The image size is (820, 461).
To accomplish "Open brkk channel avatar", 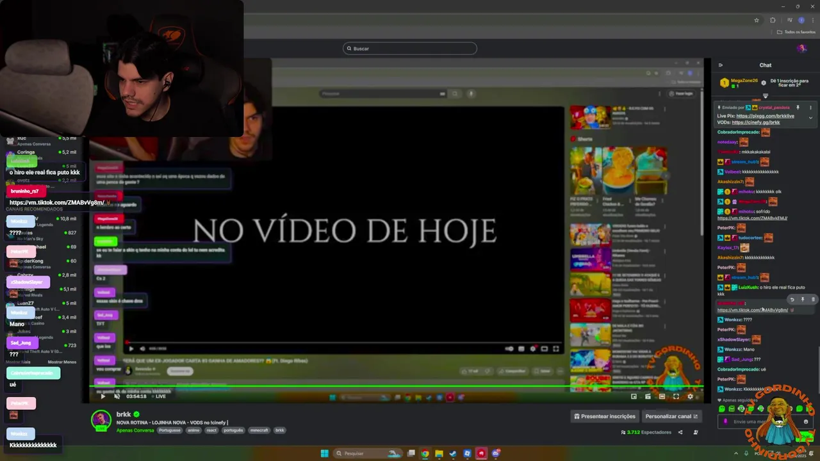I will pyautogui.click(x=101, y=420).
